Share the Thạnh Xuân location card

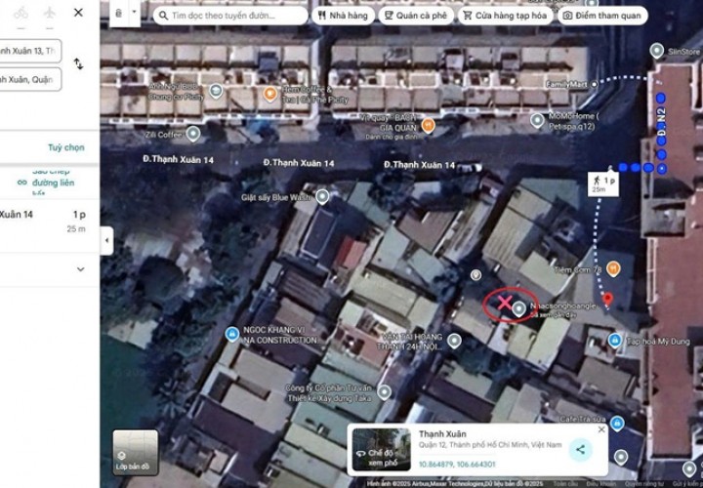[580, 450]
